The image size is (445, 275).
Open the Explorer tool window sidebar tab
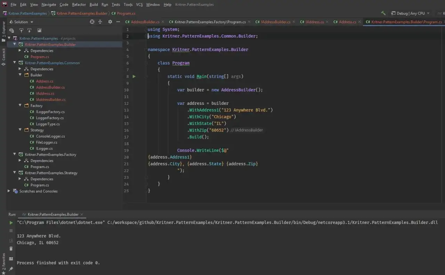pos(3,31)
